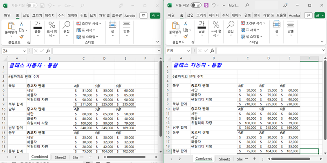Open Review (검토) tab in right window
Image resolution: width=327 pixels, height=163 pixels.
(x=248, y=16)
